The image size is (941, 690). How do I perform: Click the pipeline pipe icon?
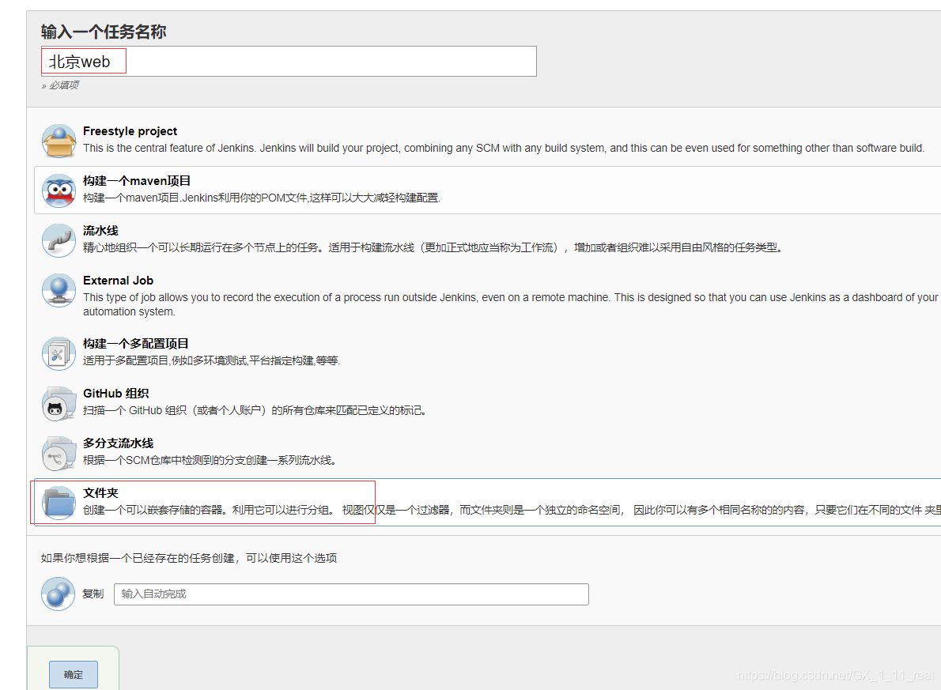59,240
